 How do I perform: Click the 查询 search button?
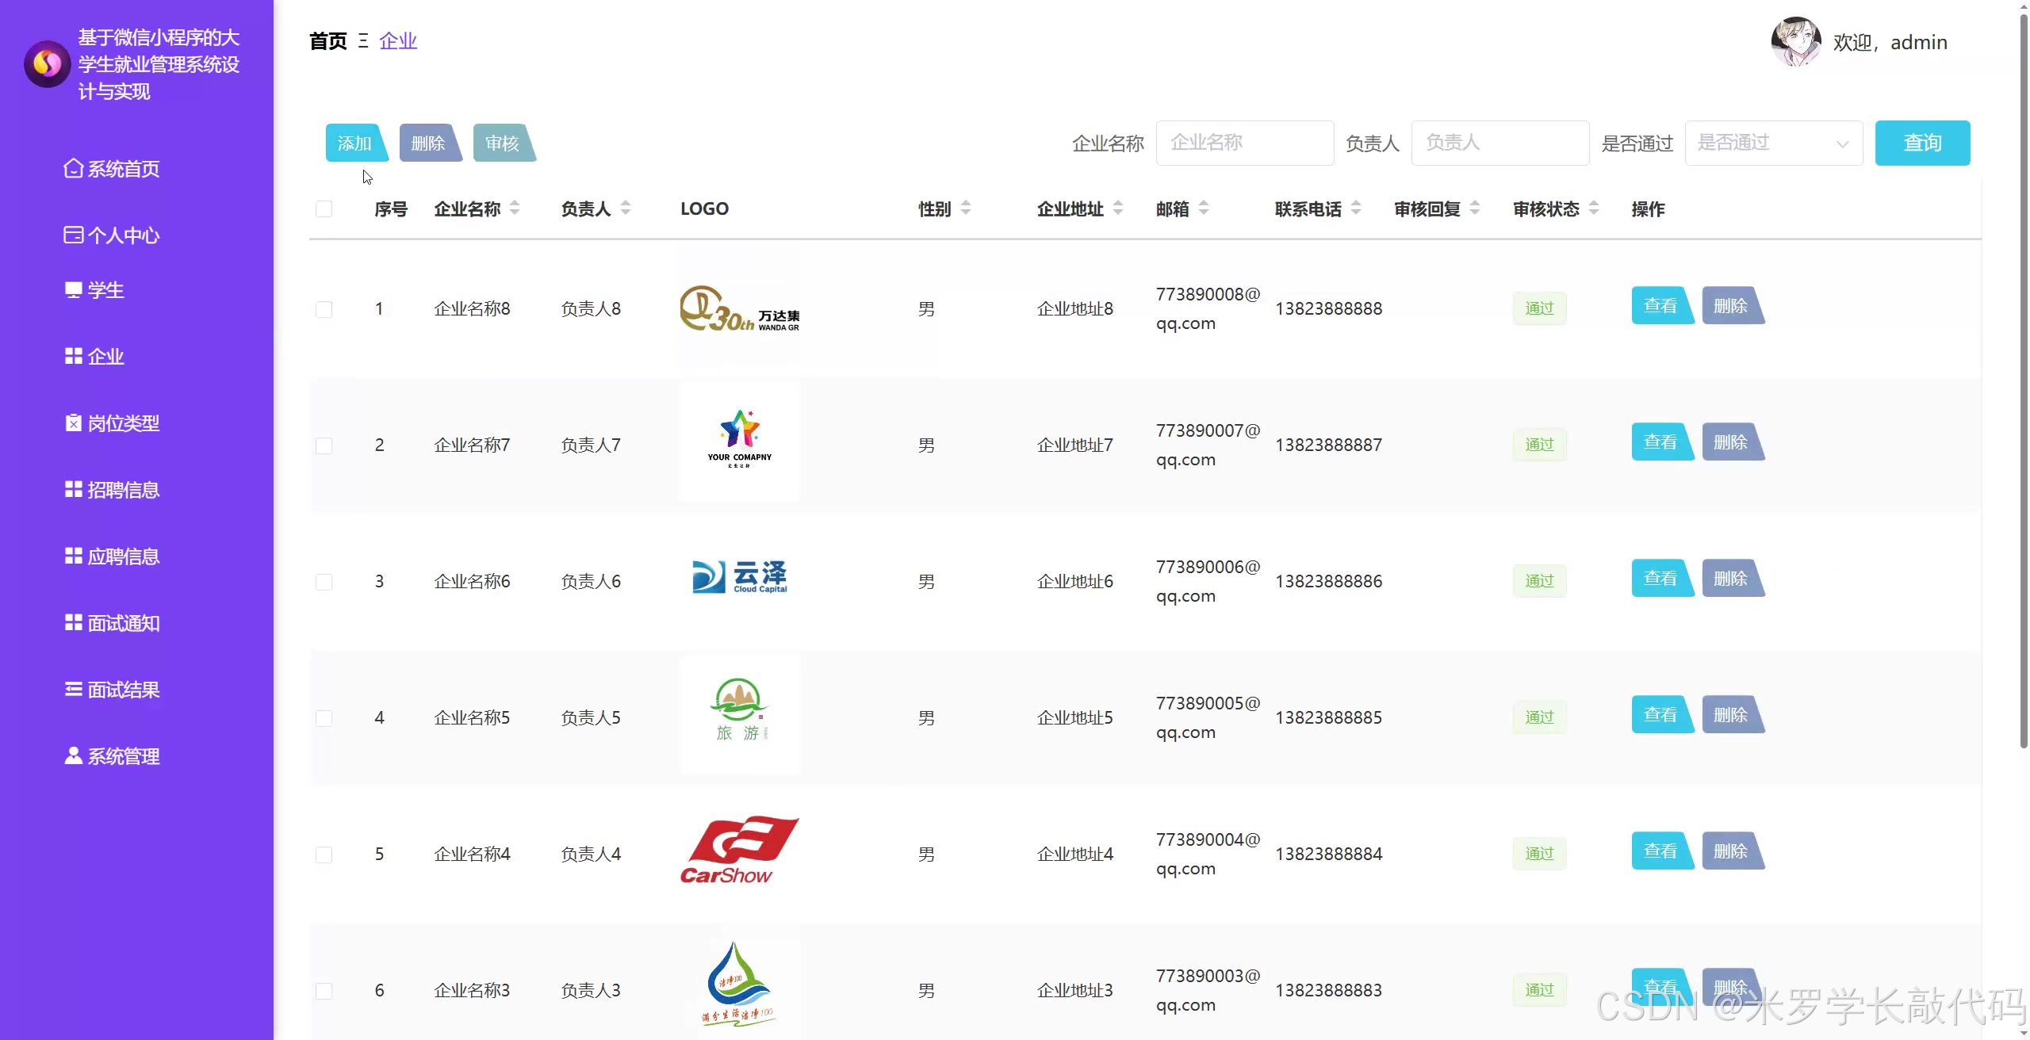point(1922,143)
